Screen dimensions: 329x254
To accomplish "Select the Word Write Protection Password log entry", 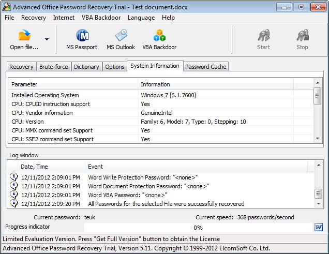I will 161,177.
